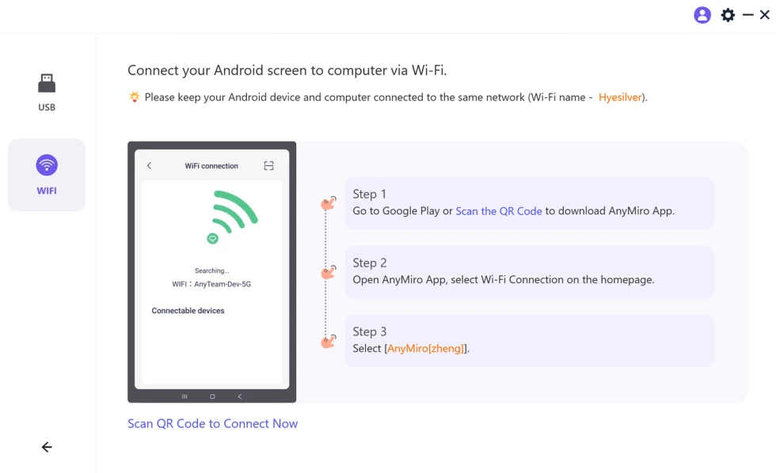This screenshot has height=473, width=776.
Task: Close the AnyMiro window
Action: pyautogui.click(x=765, y=15)
